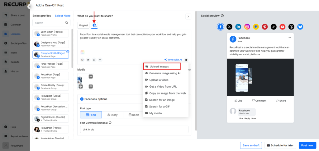Viewport: 319px width, 151px height.
Task: Click Schedule for later button
Action: 280,145
